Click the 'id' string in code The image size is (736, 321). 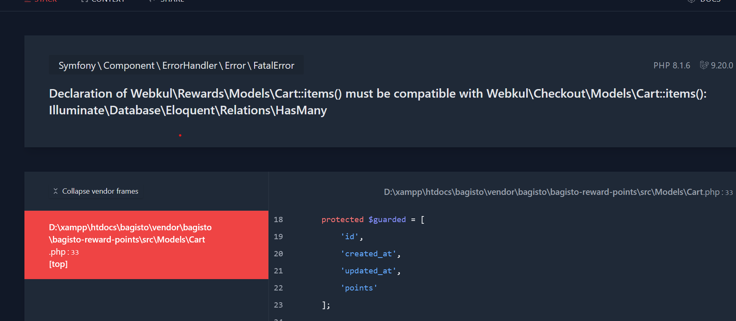349,237
